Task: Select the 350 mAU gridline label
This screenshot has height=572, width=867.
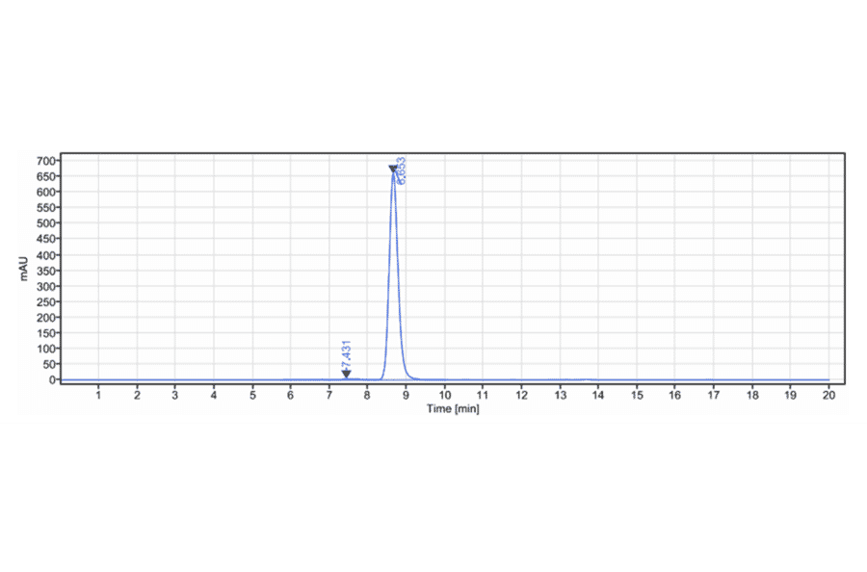Action: pyautogui.click(x=45, y=270)
